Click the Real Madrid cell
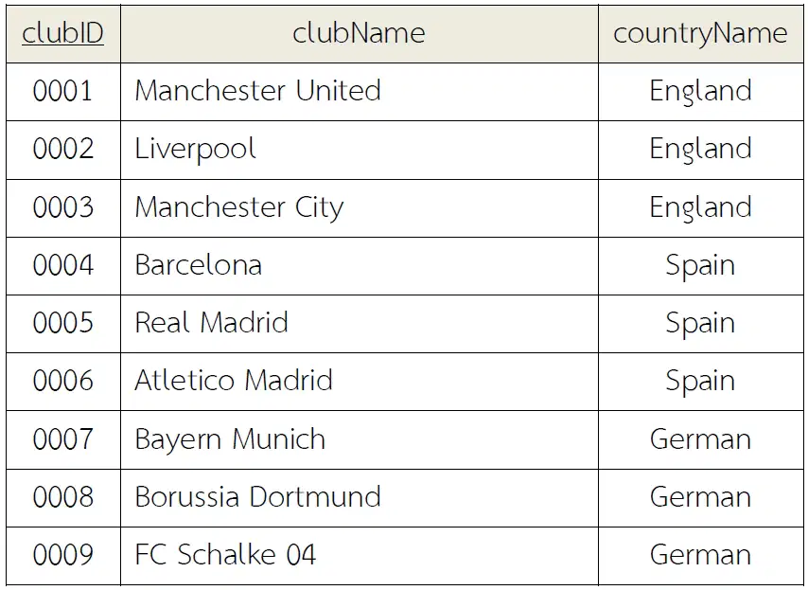The height and width of the screenshot is (590, 808). (360, 324)
